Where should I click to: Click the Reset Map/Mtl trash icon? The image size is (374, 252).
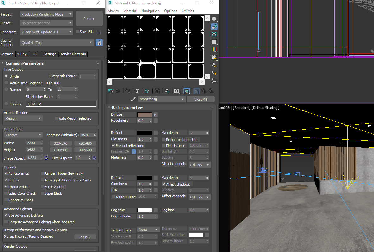[137, 91]
